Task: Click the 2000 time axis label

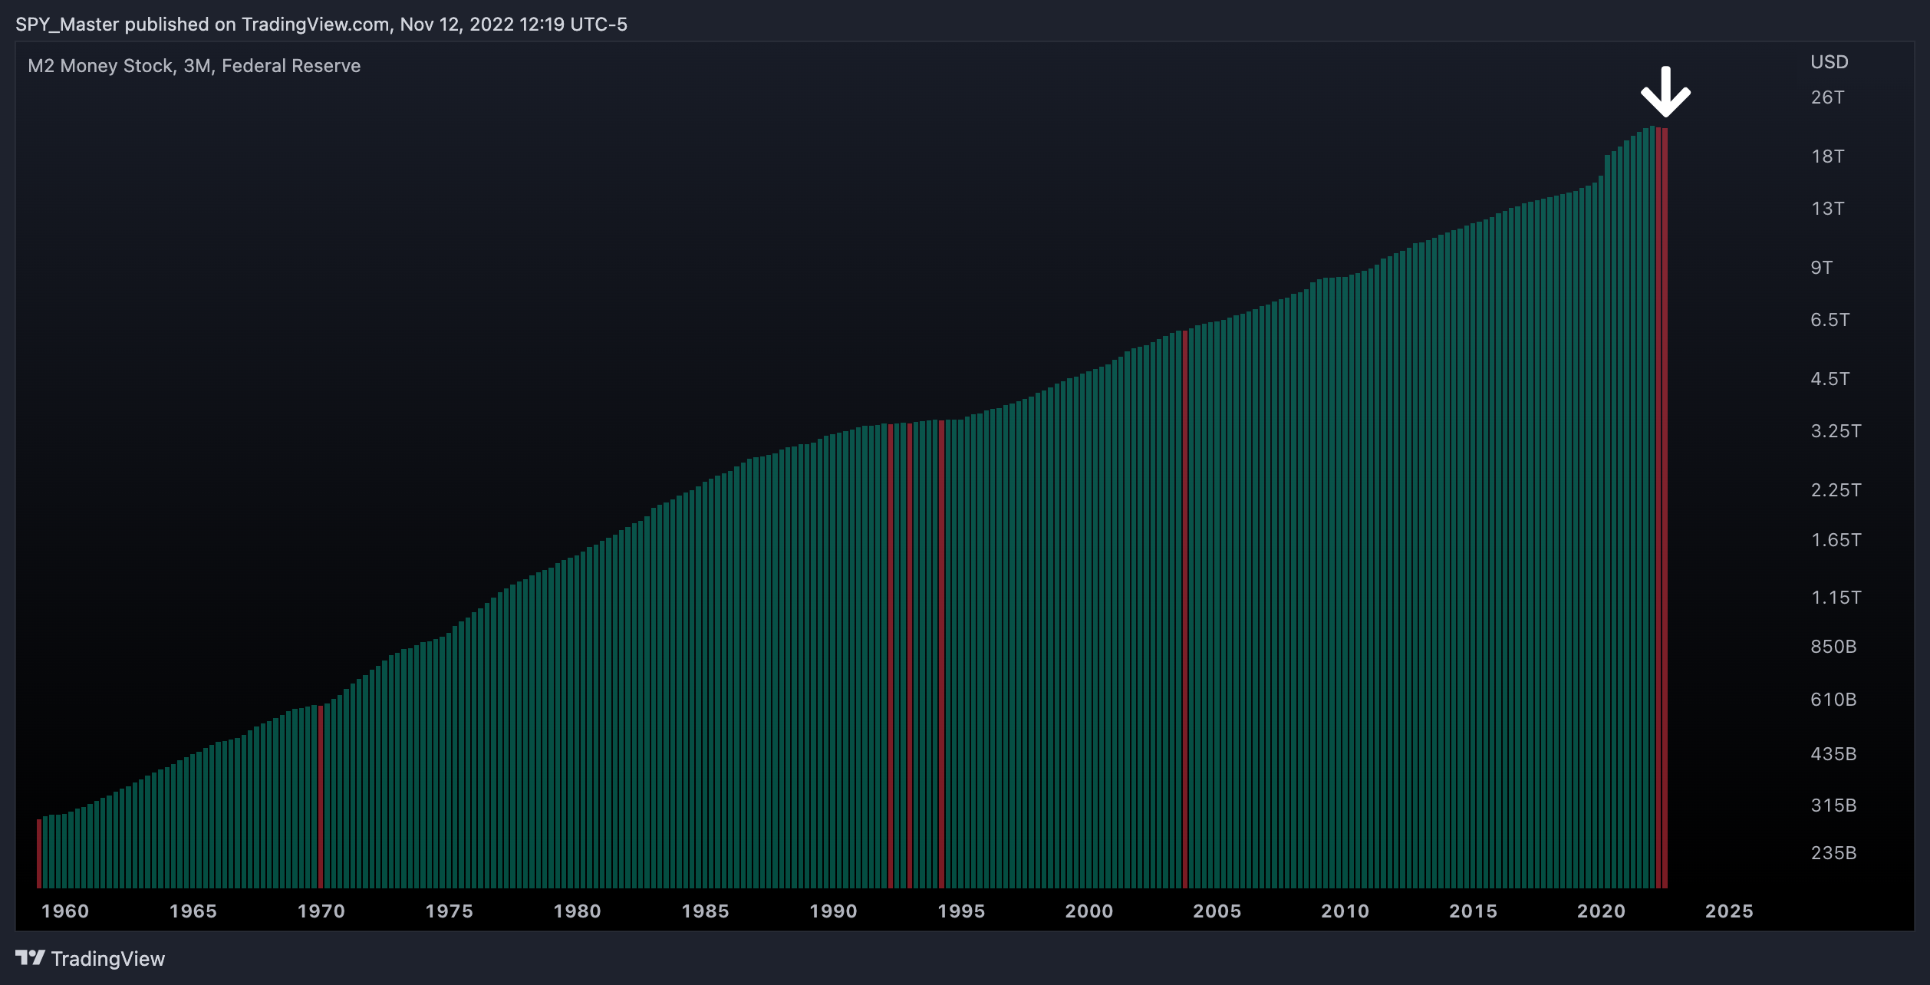Action: (1089, 911)
